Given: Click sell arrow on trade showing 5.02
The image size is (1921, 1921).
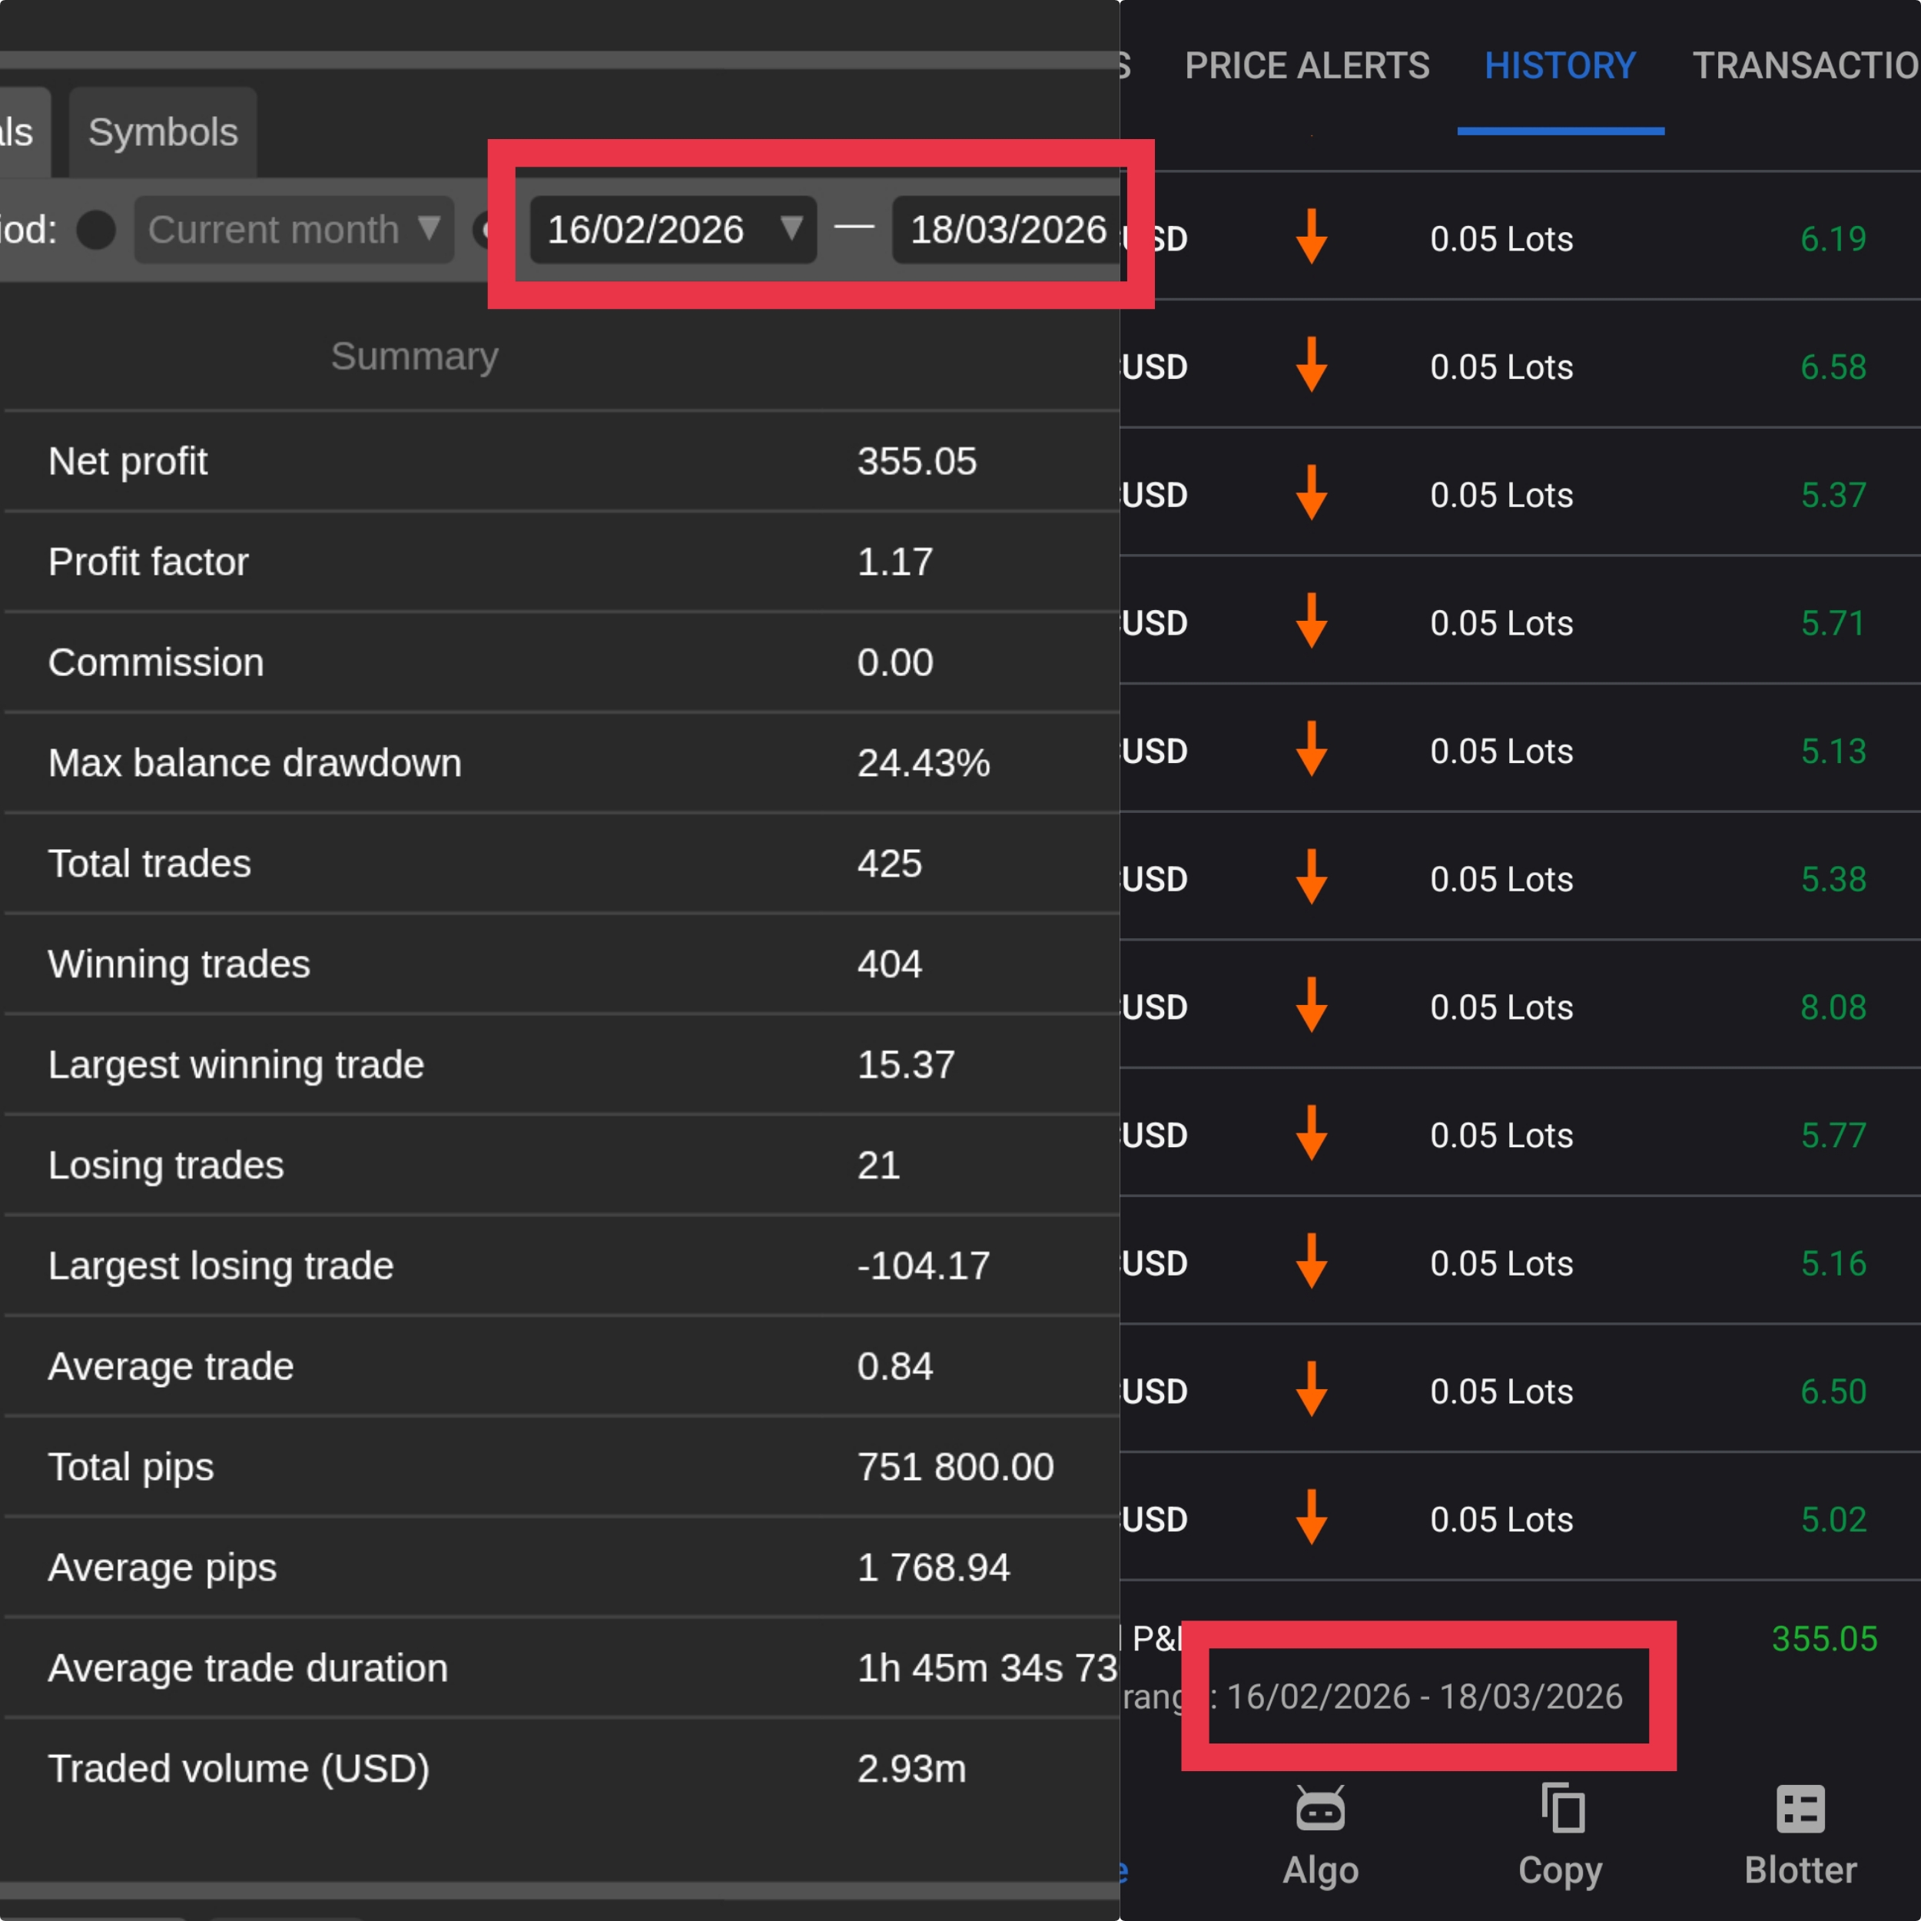Looking at the screenshot, I should (1312, 1518).
